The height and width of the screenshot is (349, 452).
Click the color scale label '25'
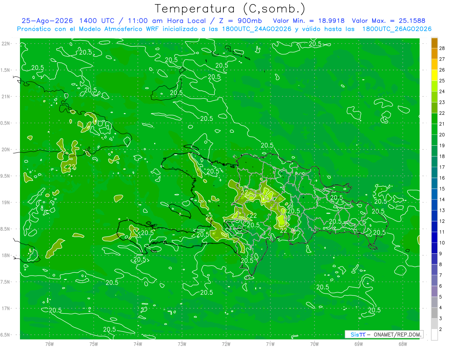(442, 81)
